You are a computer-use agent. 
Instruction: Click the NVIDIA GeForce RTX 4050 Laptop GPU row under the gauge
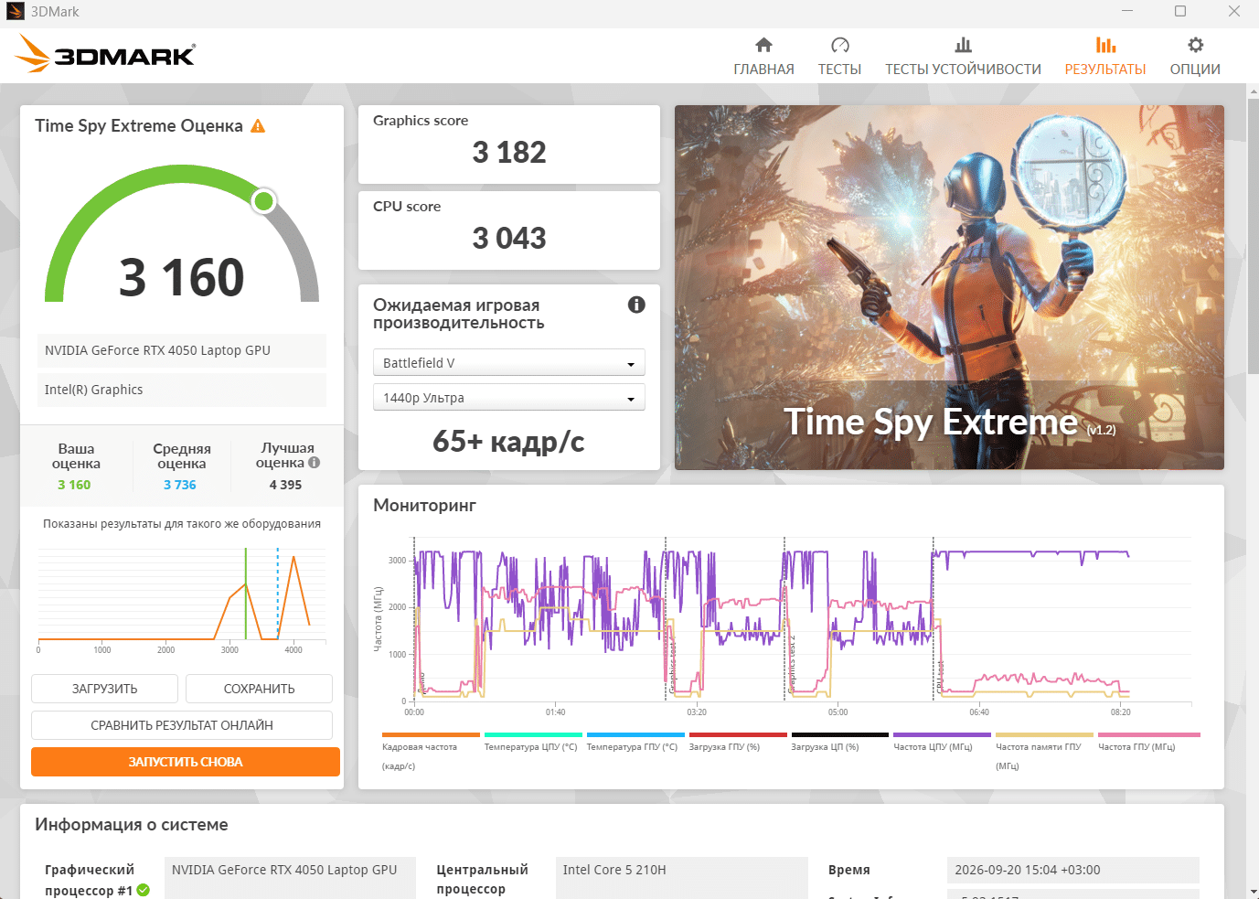(x=182, y=350)
